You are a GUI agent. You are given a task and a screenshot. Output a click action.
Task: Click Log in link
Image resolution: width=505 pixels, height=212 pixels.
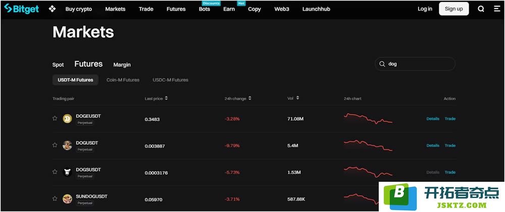coord(425,9)
